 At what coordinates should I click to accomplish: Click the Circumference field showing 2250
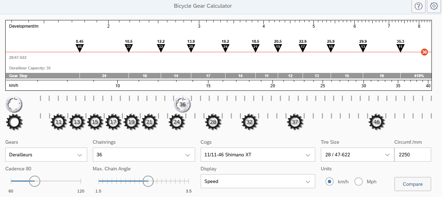(x=413, y=155)
